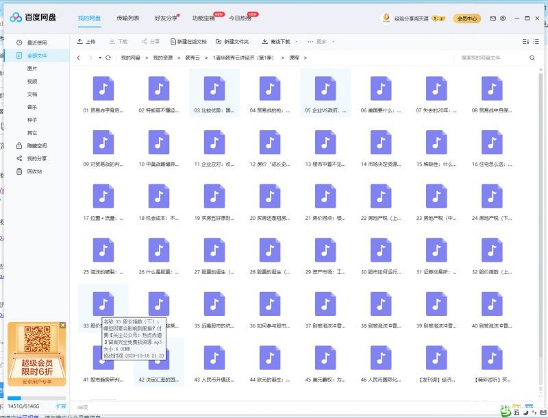
Task: Select audio file 08 贸易战中自保
Action: (x=492, y=95)
